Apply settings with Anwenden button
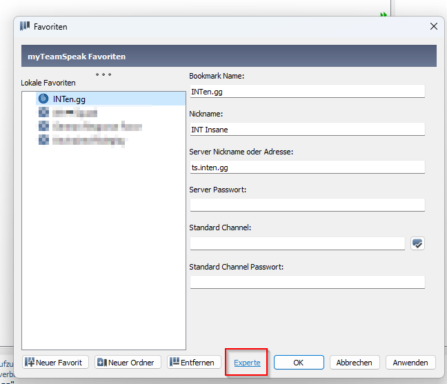 tap(410, 363)
